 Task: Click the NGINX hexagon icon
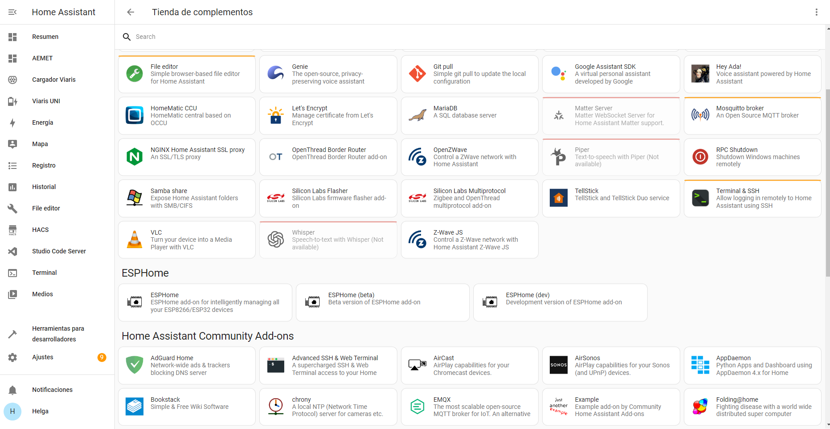click(x=135, y=157)
